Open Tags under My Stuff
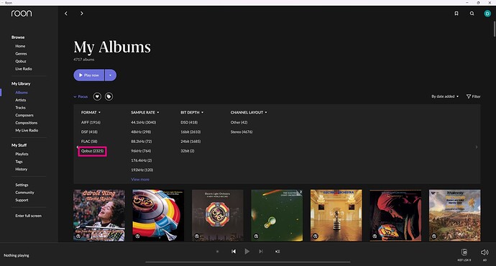The image size is (496, 266). (19, 162)
